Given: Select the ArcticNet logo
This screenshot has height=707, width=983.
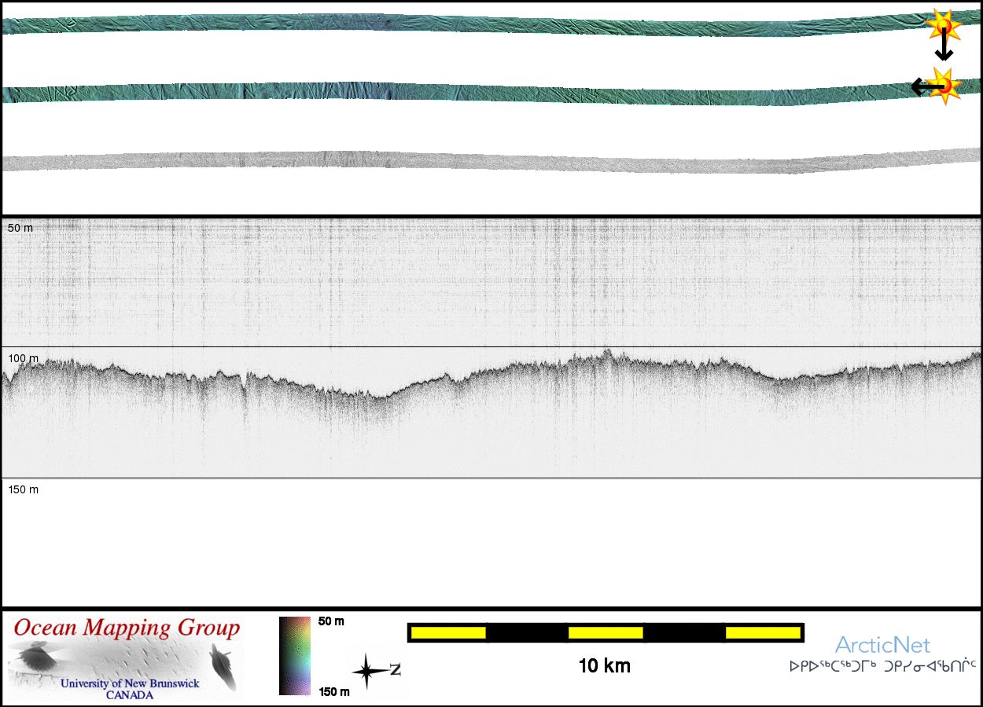Looking at the screenshot, I should pyautogui.click(x=882, y=646).
